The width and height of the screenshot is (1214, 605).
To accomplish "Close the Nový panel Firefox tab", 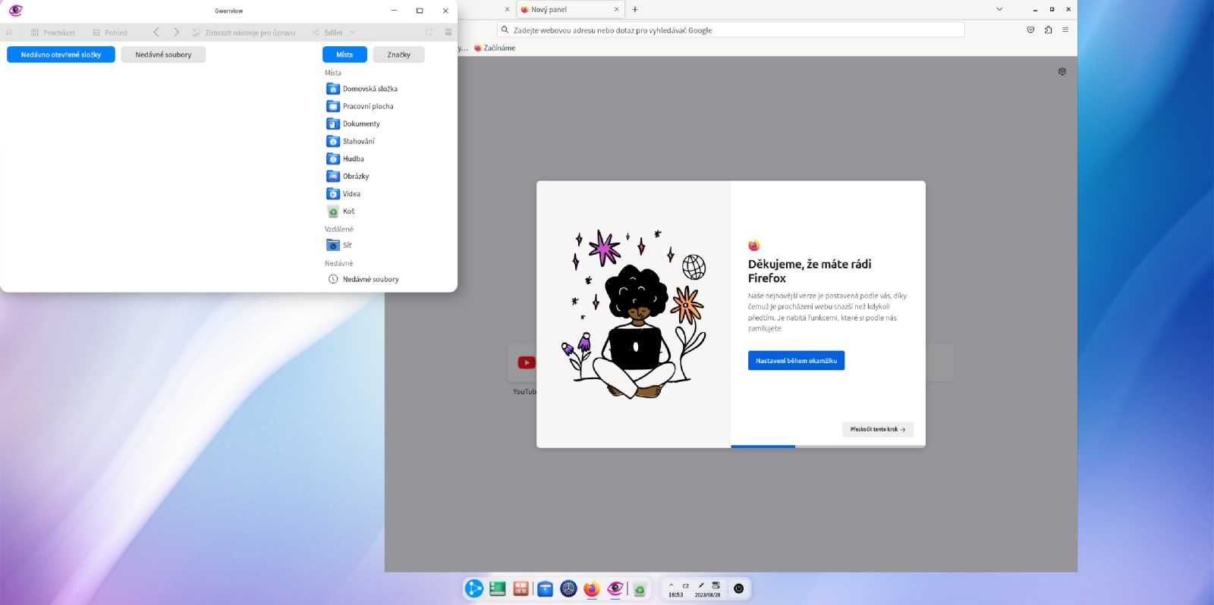I will pos(616,10).
